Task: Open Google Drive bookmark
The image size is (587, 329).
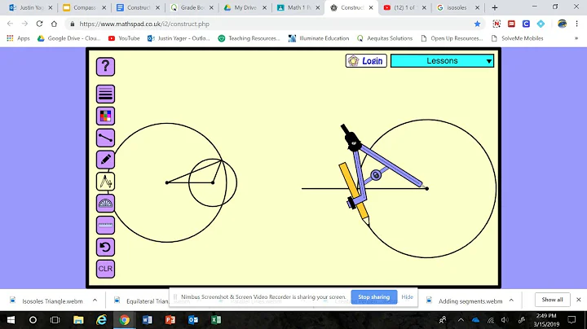Action: [68, 38]
